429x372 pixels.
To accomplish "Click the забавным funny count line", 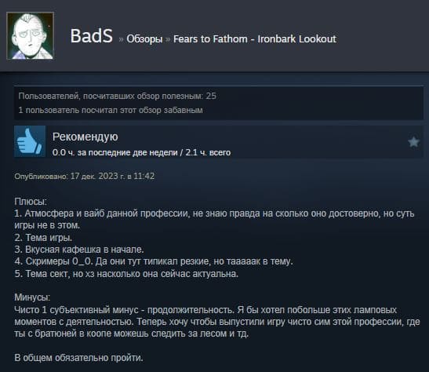I will point(111,110).
